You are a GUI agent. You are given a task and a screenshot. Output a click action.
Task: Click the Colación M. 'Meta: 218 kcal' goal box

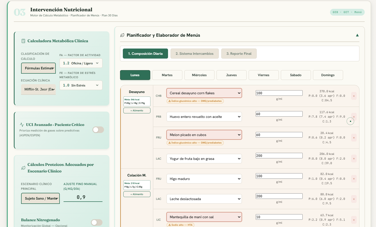coord(137,185)
